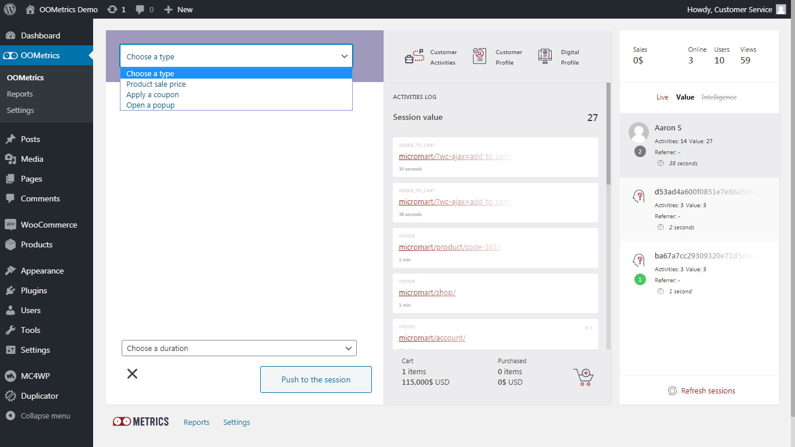Open Duplicator in the sidebar
The height and width of the screenshot is (447, 795).
pos(47,396)
